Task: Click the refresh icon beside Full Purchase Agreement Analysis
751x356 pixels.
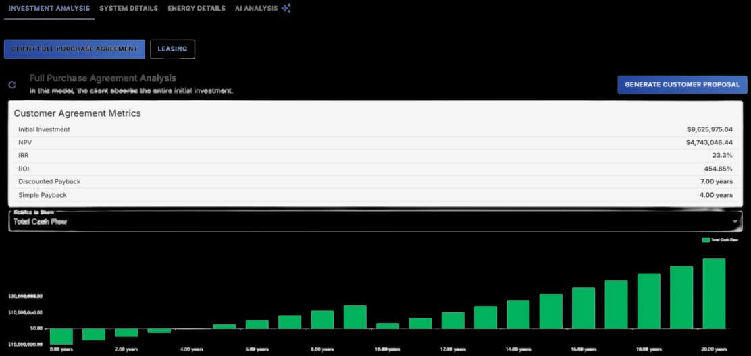Action: point(12,85)
